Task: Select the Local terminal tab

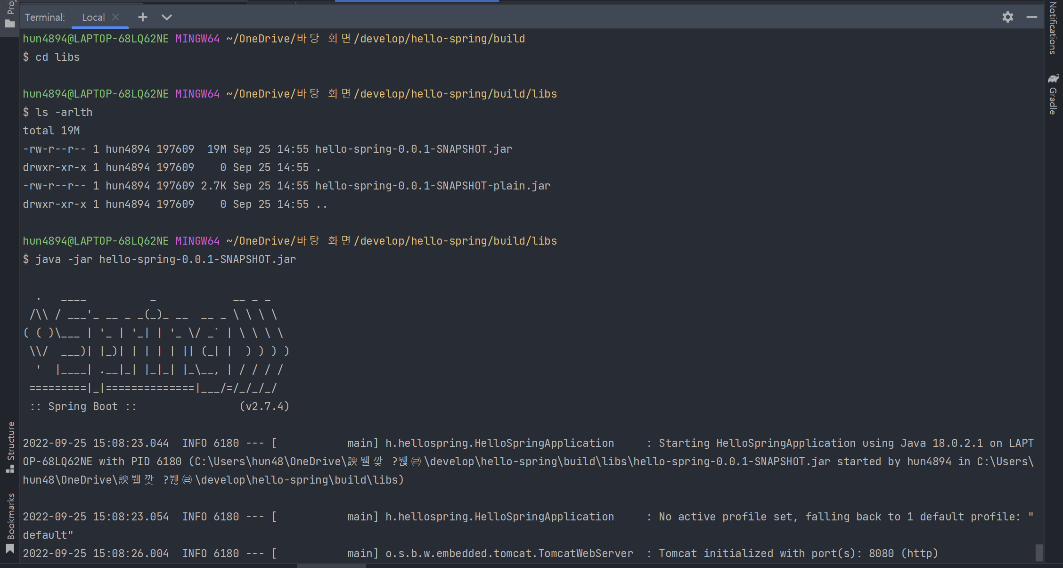Action: (93, 17)
